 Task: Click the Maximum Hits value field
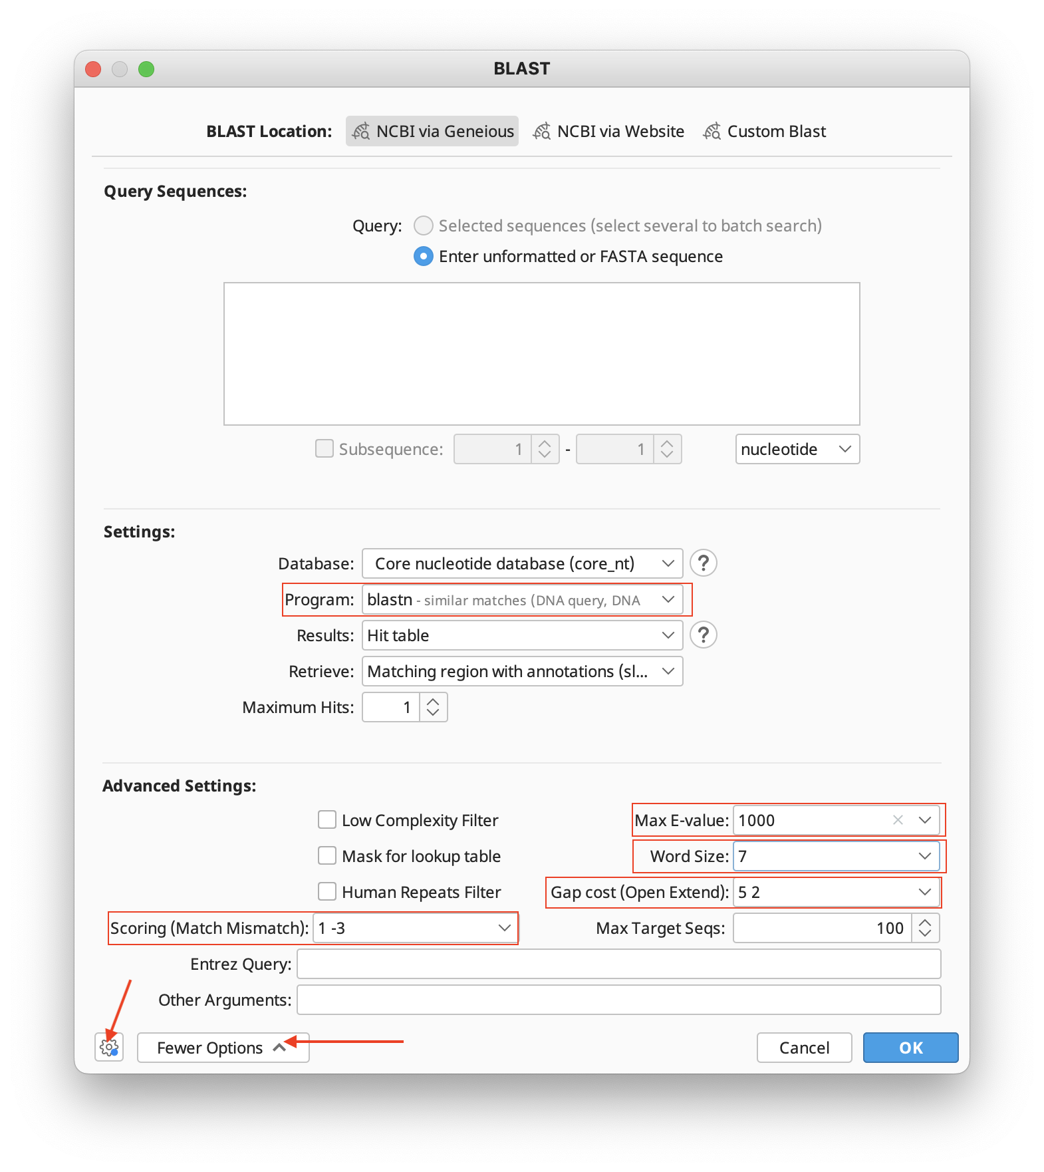pyautogui.click(x=391, y=707)
